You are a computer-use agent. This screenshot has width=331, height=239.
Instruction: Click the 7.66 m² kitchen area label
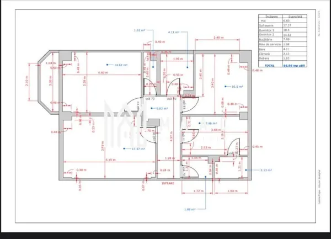[211, 123]
